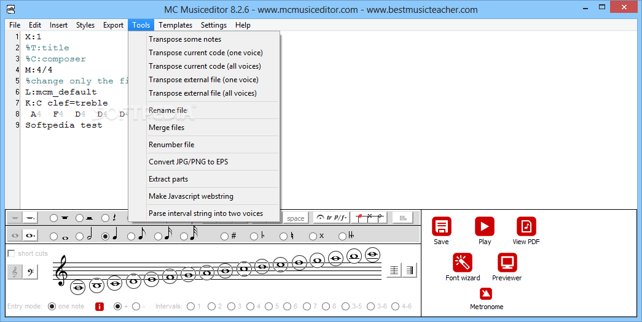Select the half rest radio button

[79, 218]
